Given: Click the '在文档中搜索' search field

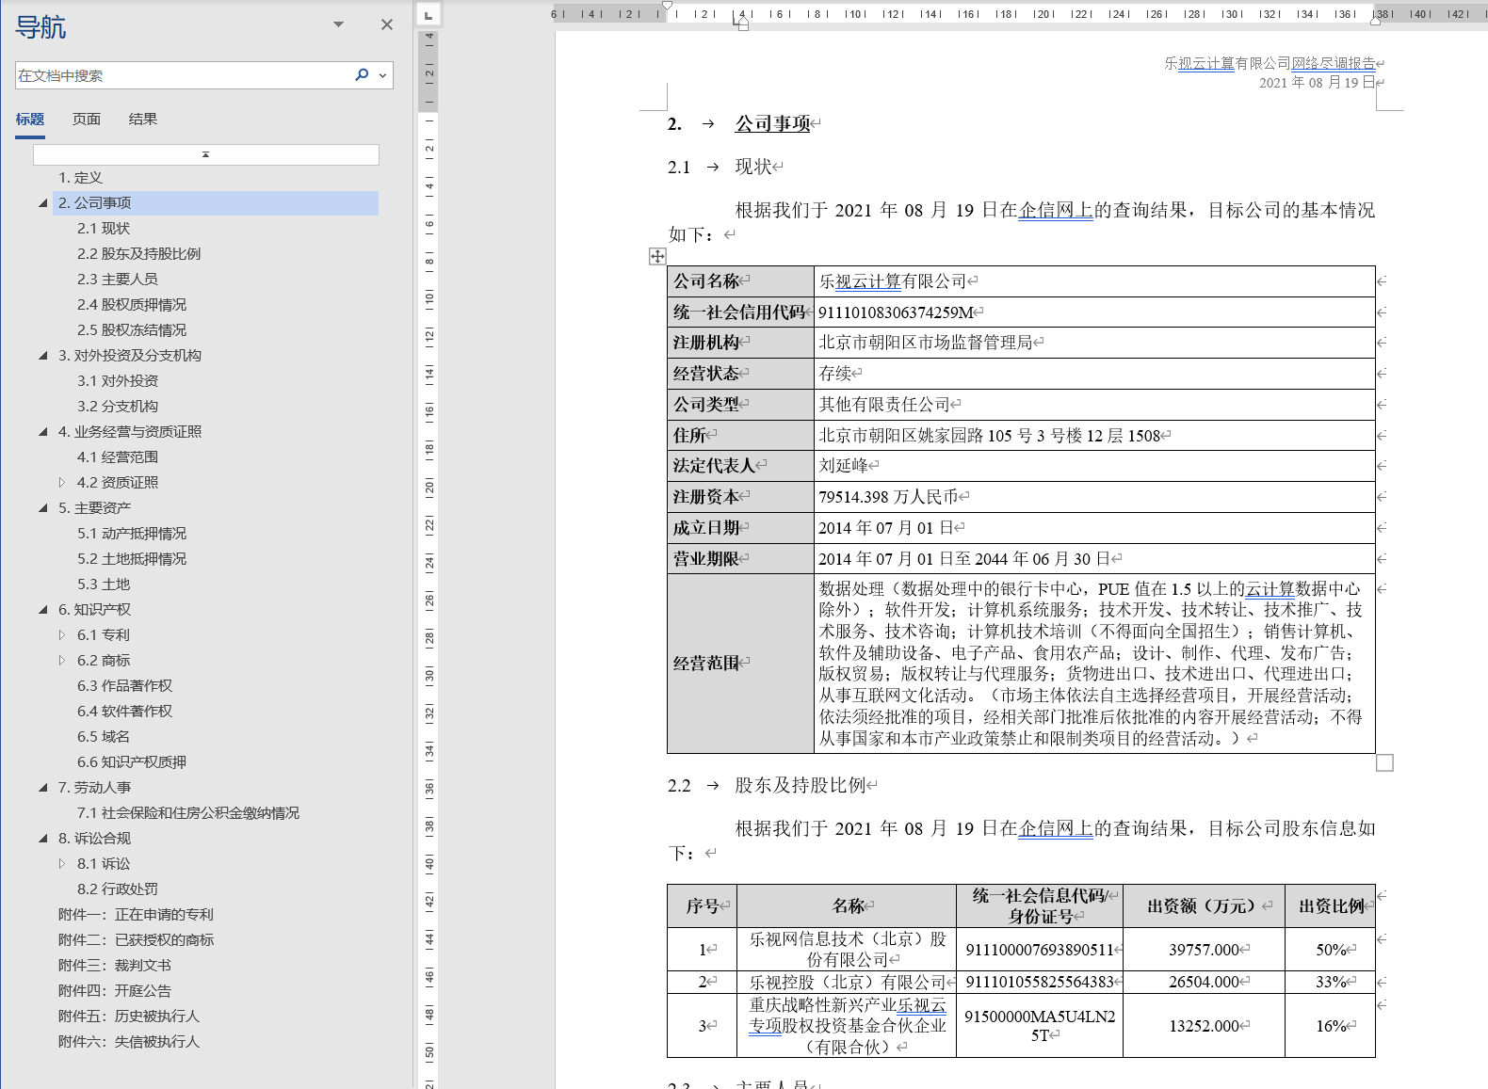Looking at the screenshot, I should coord(179,75).
